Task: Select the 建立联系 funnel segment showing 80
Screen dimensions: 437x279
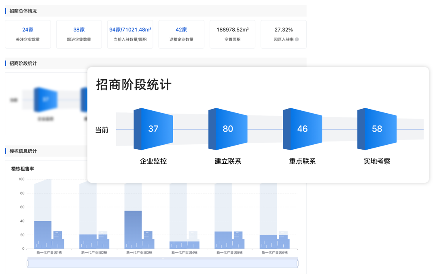Action: pyautogui.click(x=227, y=129)
